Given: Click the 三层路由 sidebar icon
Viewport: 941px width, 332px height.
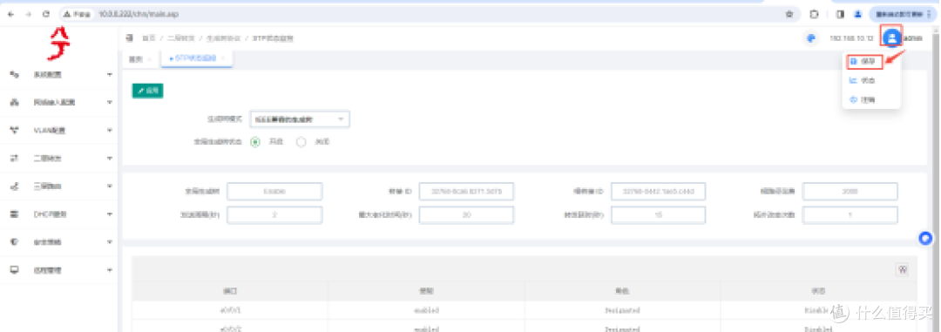Looking at the screenshot, I should [15, 186].
